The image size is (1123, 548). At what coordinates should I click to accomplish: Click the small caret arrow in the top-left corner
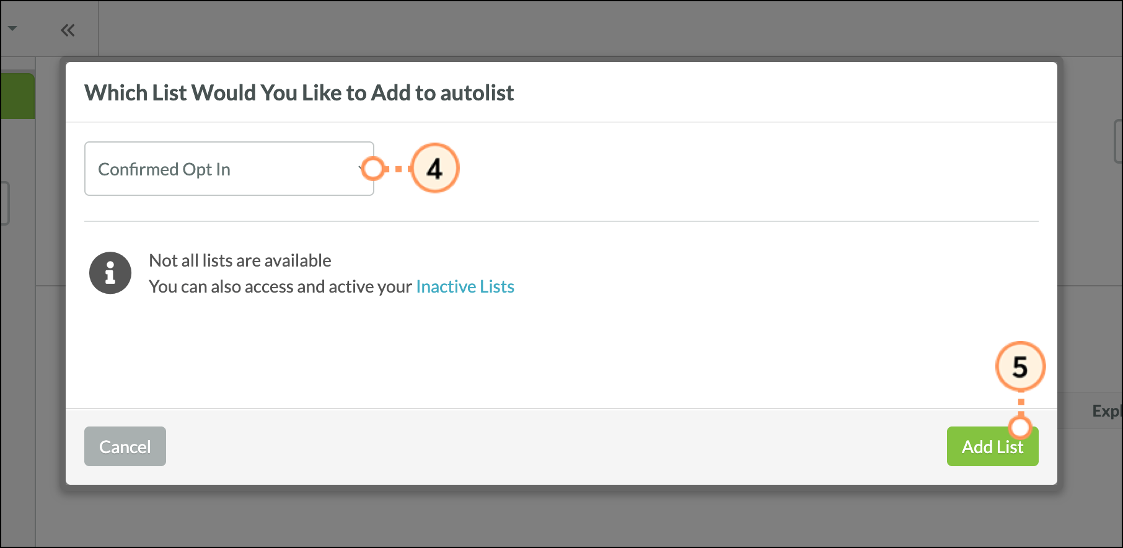pyautogui.click(x=12, y=29)
